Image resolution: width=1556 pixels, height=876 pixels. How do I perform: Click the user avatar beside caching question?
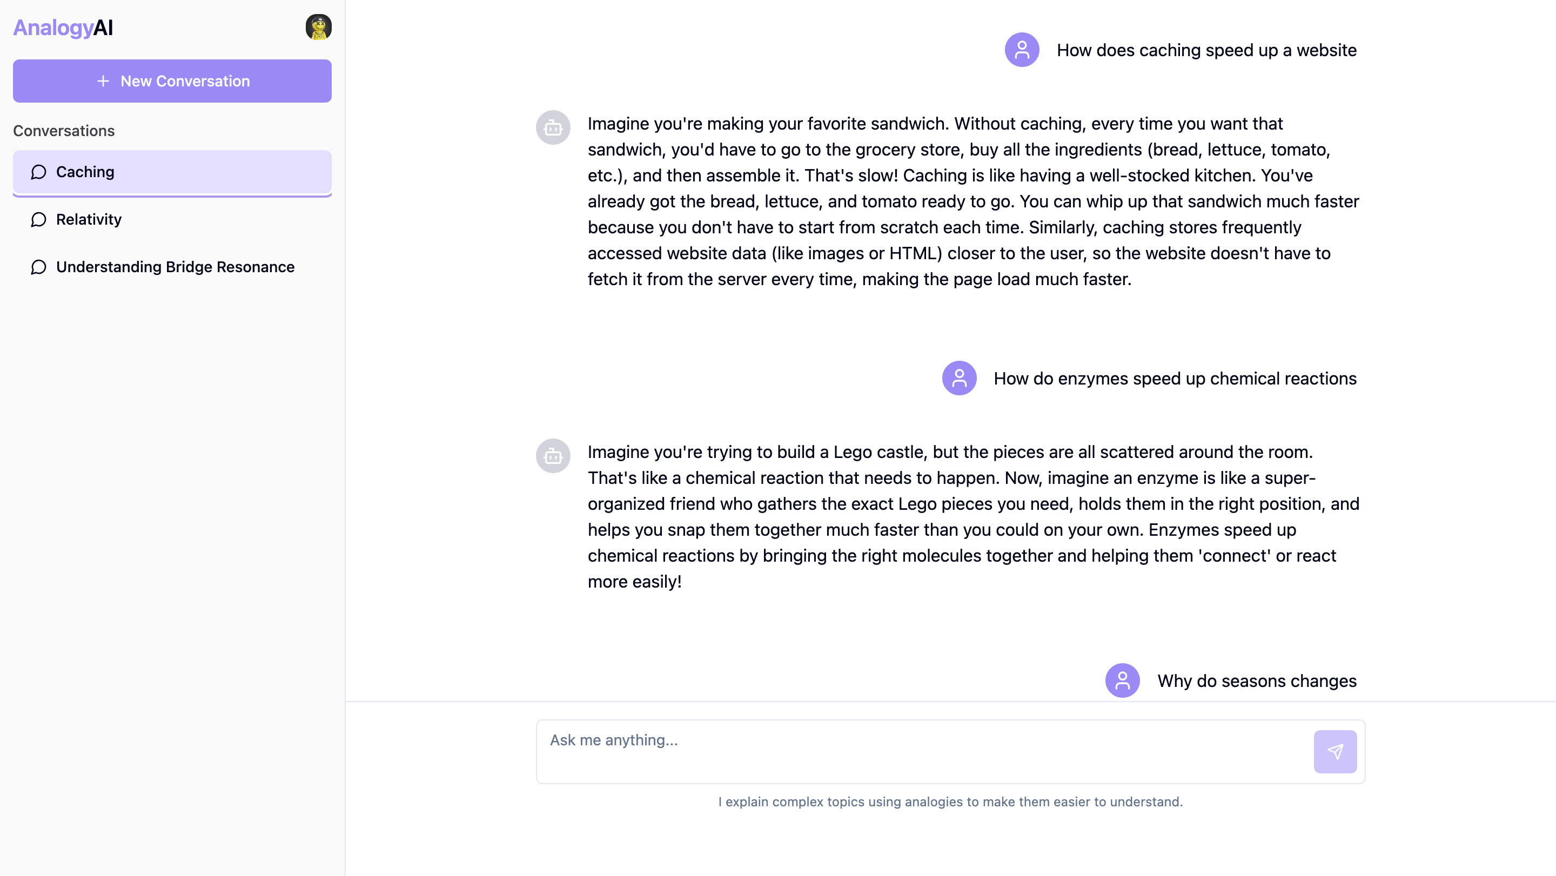(x=1022, y=50)
